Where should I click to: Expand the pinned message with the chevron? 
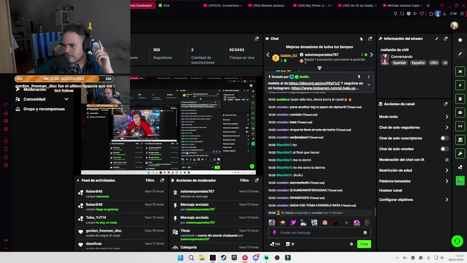368,84
